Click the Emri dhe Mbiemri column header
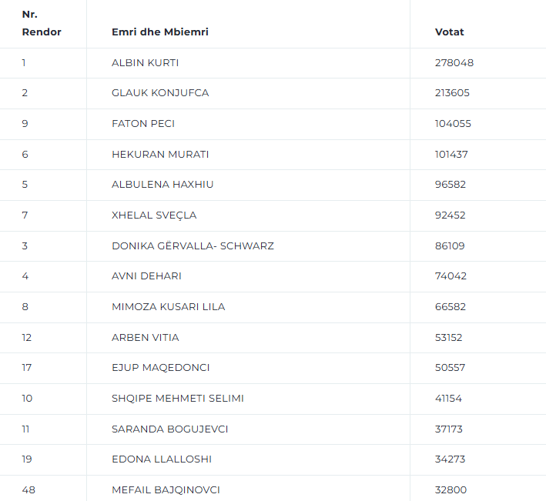Image resolution: width=546 pixels, height=501 pixels. (160, 32)
